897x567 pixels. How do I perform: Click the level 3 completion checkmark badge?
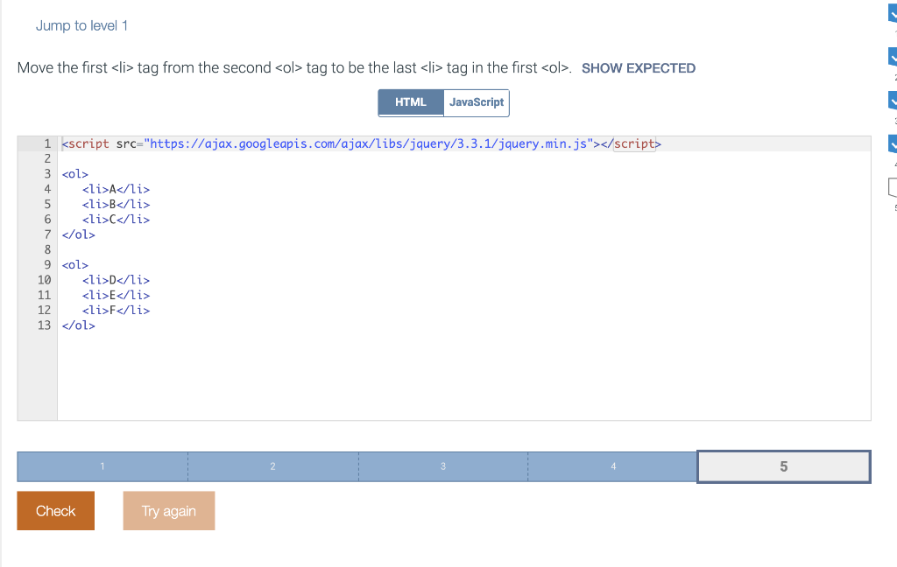891,99
